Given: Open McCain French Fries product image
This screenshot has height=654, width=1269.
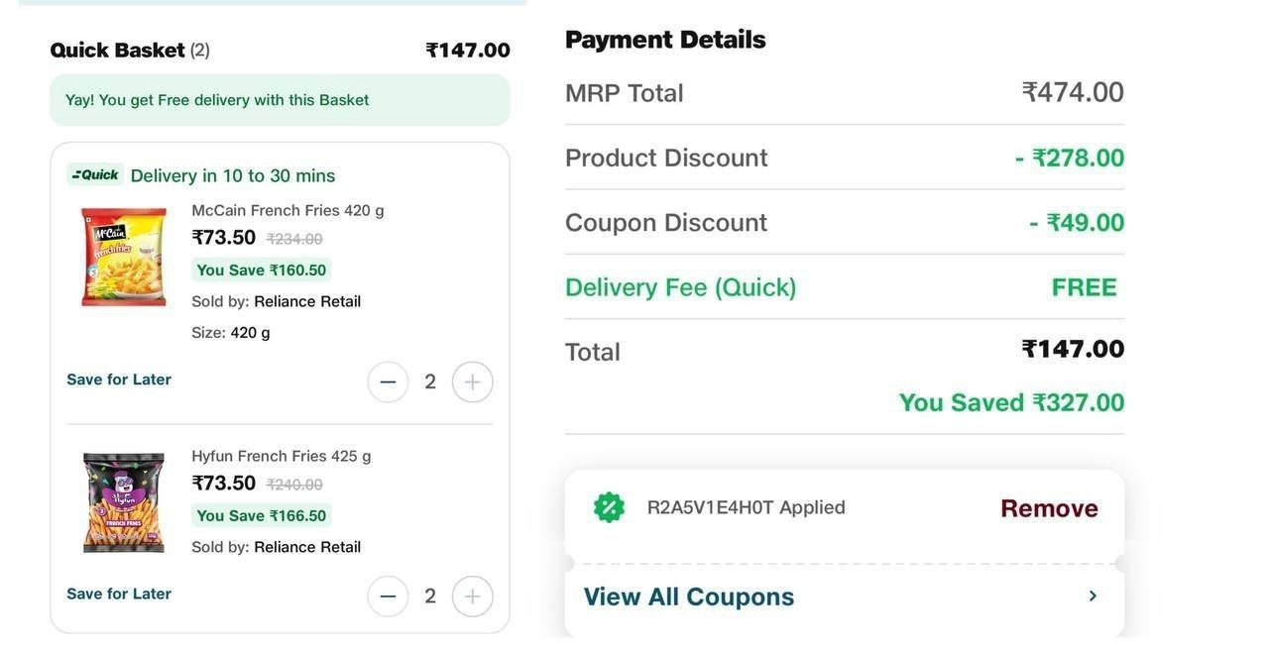Looking at the screenshot, I should (124, 257).
